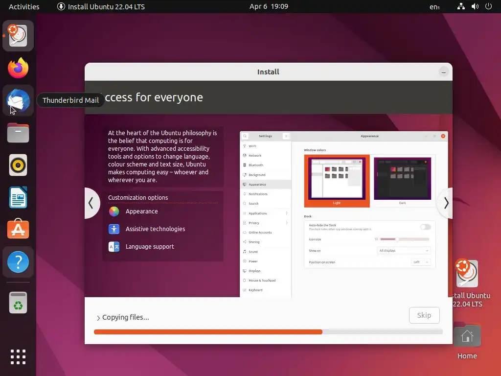
Task: Select Bluetooth in Settings sidebar
Action: coord(266,165)
